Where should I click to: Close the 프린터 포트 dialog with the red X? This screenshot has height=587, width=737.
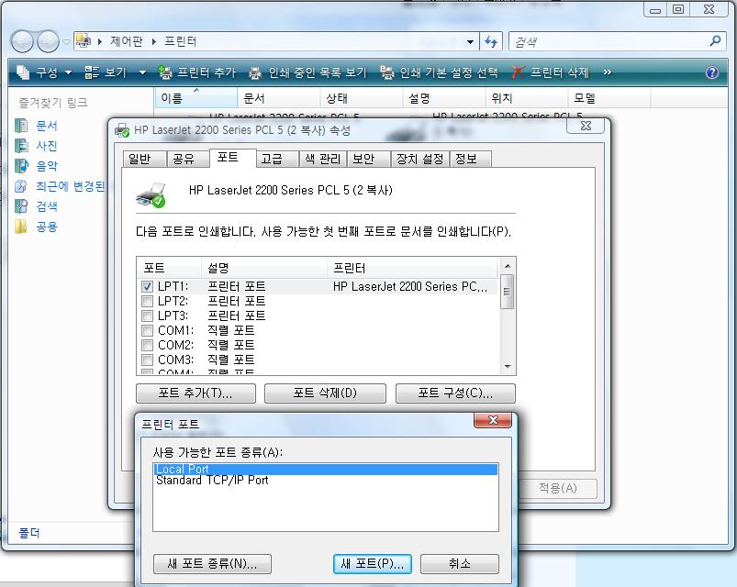coord(493,420)
